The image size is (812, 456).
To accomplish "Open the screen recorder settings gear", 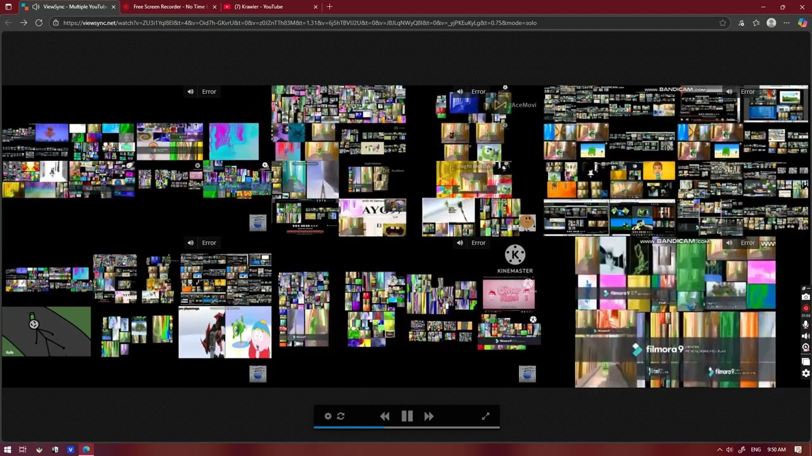I will tap(806, 374).
